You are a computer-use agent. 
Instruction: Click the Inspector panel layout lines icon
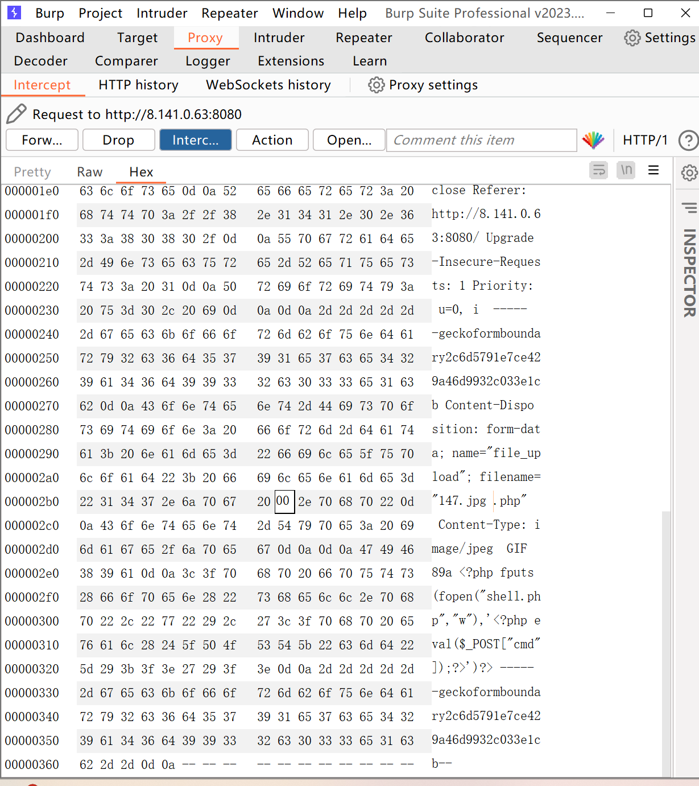689,208
